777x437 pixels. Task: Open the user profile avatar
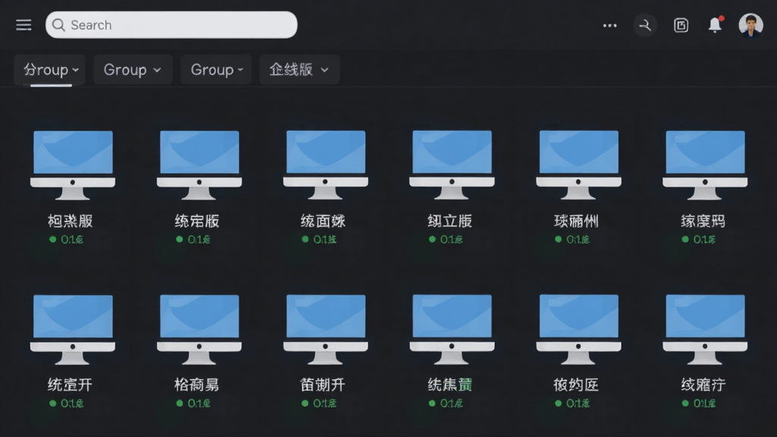point(750,25)
